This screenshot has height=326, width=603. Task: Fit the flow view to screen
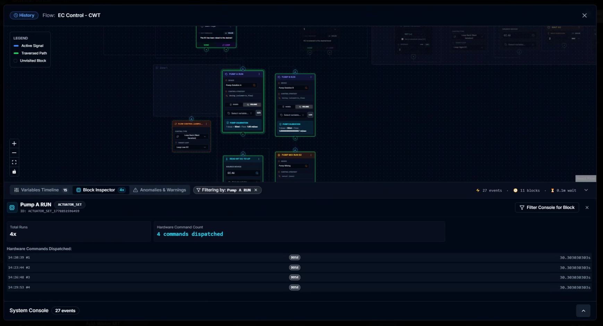(14, 162)
